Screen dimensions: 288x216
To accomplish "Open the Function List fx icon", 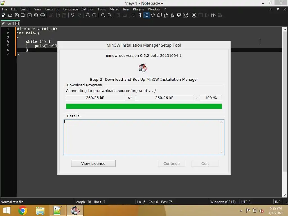I will click(172, 15).
